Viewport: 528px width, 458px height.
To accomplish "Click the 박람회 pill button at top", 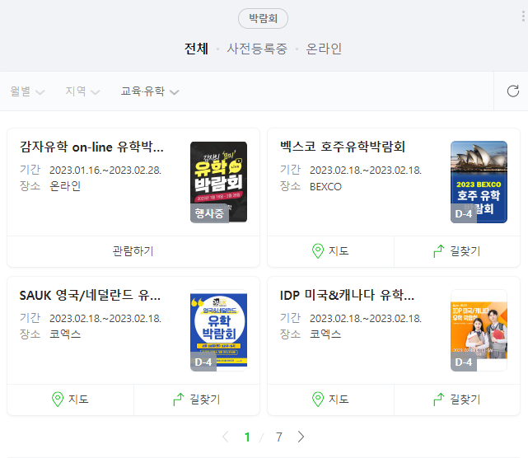I will (263, 18).
